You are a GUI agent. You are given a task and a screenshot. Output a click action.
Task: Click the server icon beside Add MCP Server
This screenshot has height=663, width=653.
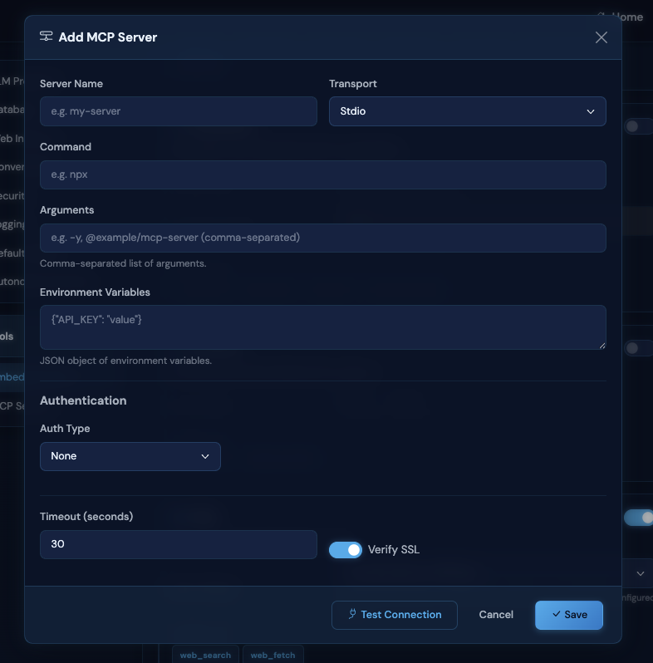coord(46,37)
